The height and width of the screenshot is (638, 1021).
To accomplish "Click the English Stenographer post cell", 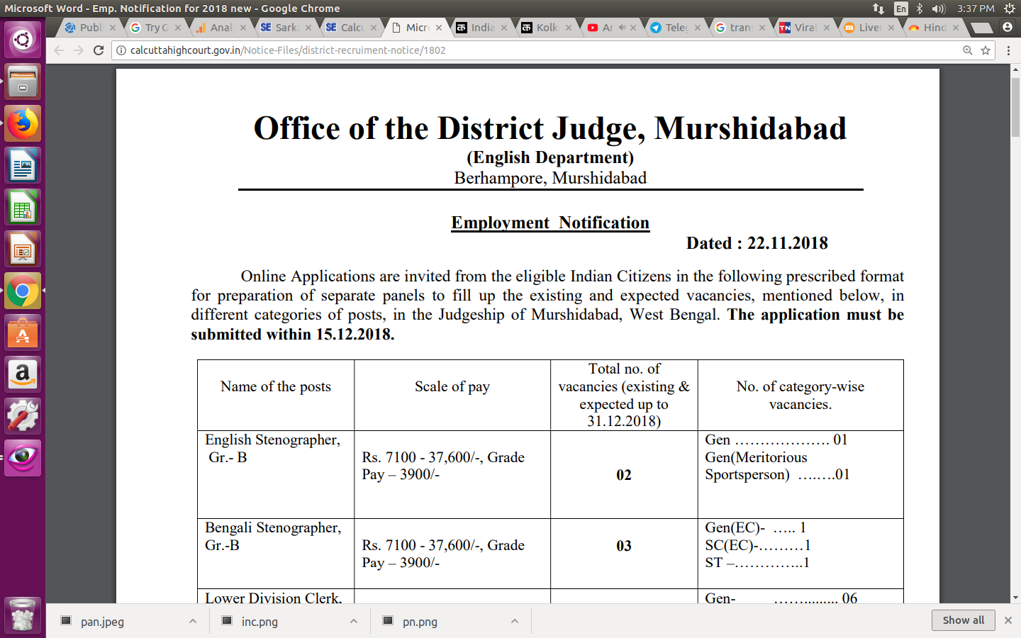I will pyautogui.click(x=276, y=474).
